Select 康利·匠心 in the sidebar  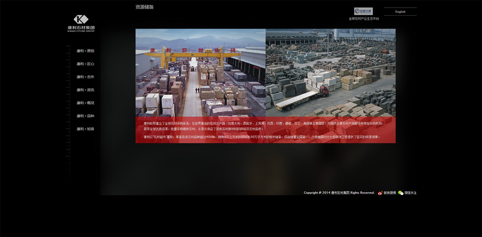point(85,64)
